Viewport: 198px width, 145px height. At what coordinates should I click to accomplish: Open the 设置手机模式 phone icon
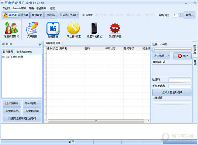click(x=94, y=30)
